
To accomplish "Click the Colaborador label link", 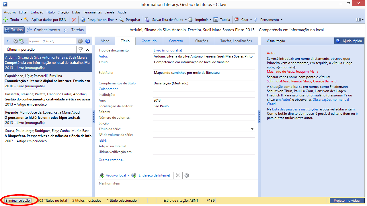I will click(x=108, y=89).
